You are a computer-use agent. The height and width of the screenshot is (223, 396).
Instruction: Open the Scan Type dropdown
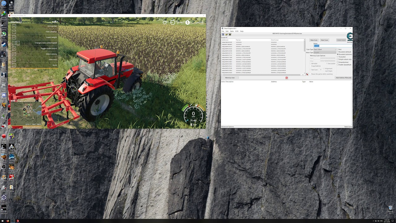point(325,50)
